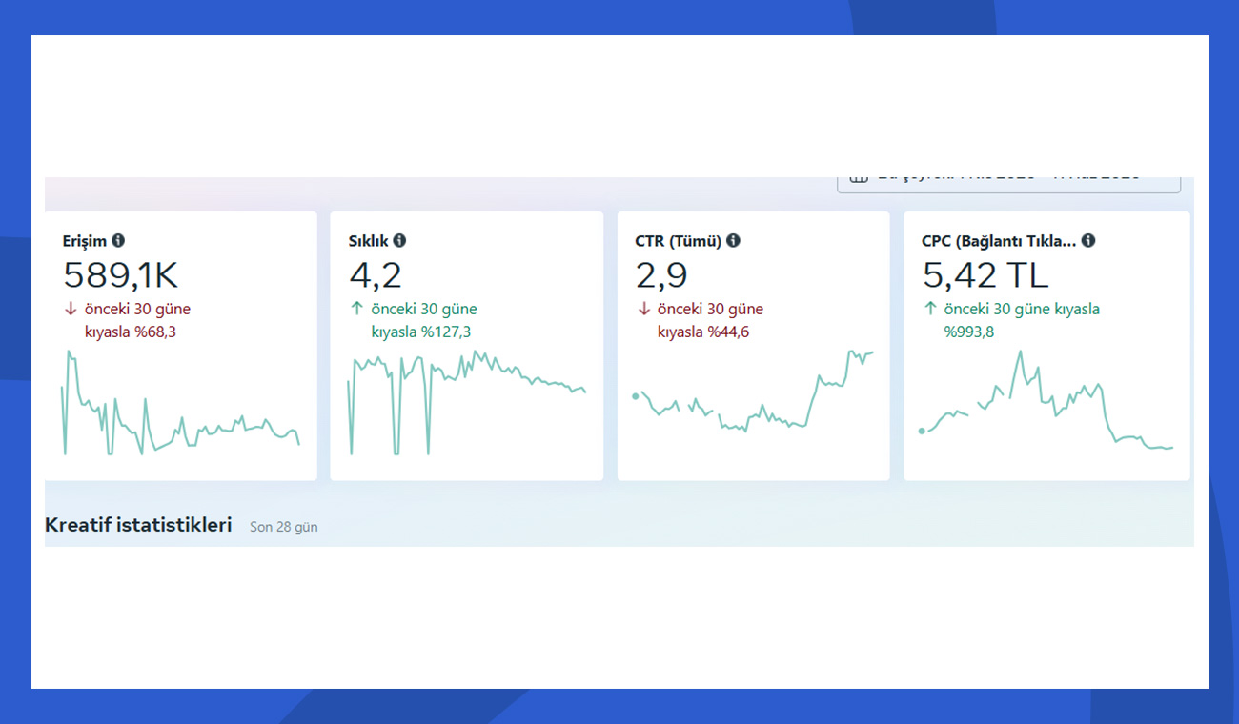Click the CTR (Tümü) info icon
This screenshot has width=1239, height=724.
[x=733, y=241]
